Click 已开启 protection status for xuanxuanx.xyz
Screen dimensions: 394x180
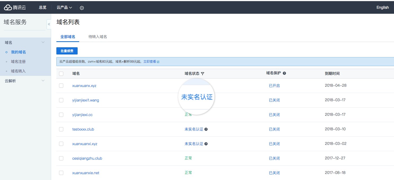(274, 86)
